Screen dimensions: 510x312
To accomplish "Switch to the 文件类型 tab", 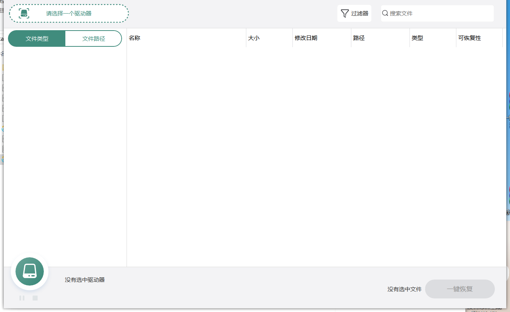I will click(x=37, y=38).
